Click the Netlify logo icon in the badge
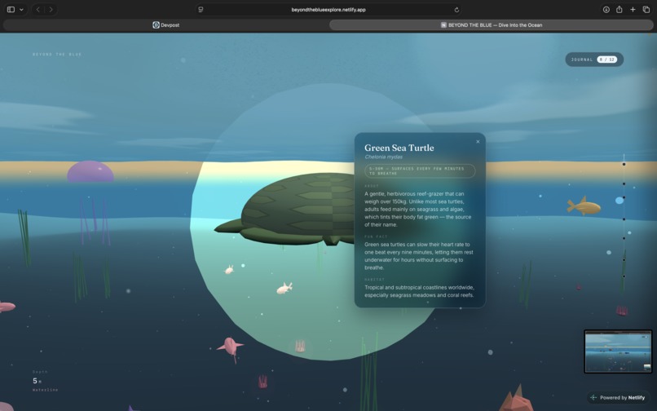The width and height of the screenshot is (657, 411). pyautogui.click(x=593, y=397)
